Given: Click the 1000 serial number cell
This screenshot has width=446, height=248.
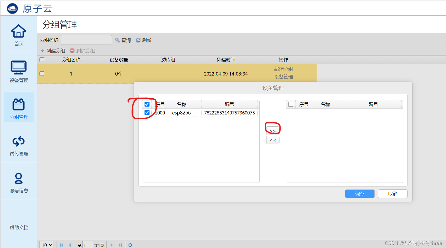Looking at the screenshot, I should click(x=160, y=113).
